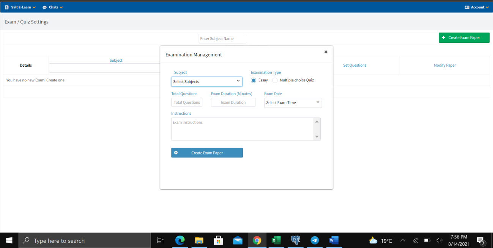Open Microsoft Word from the taskbar
493x248 pixels.
point(334,240)
